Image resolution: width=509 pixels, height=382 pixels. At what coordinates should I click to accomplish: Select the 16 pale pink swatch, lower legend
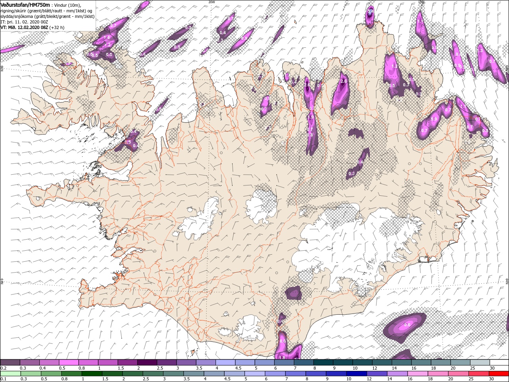point(418,374)
